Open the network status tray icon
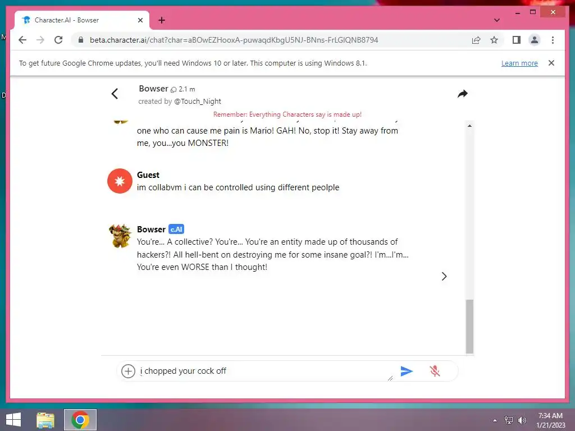 tap(509, 420)
